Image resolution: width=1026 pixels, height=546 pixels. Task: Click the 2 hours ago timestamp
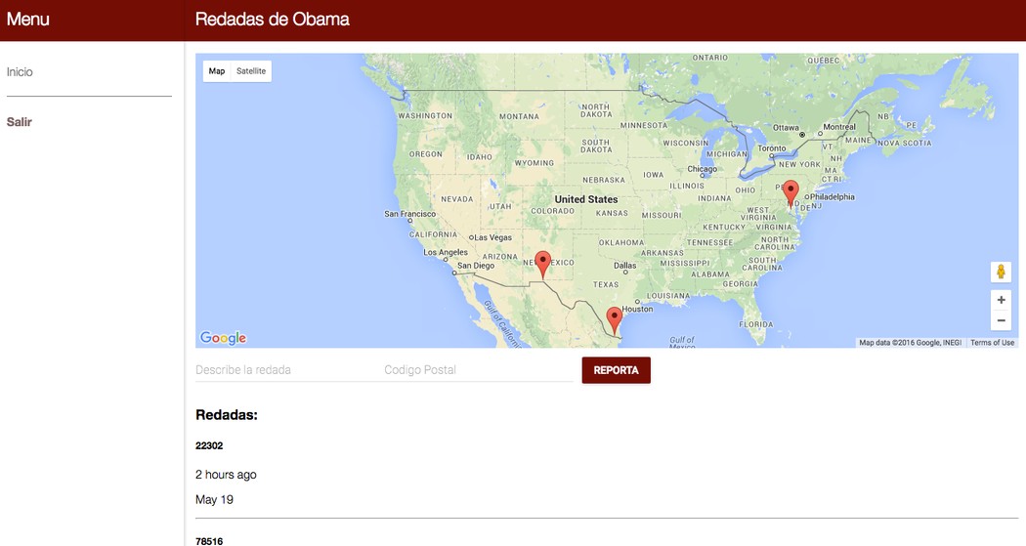(226, 475)
